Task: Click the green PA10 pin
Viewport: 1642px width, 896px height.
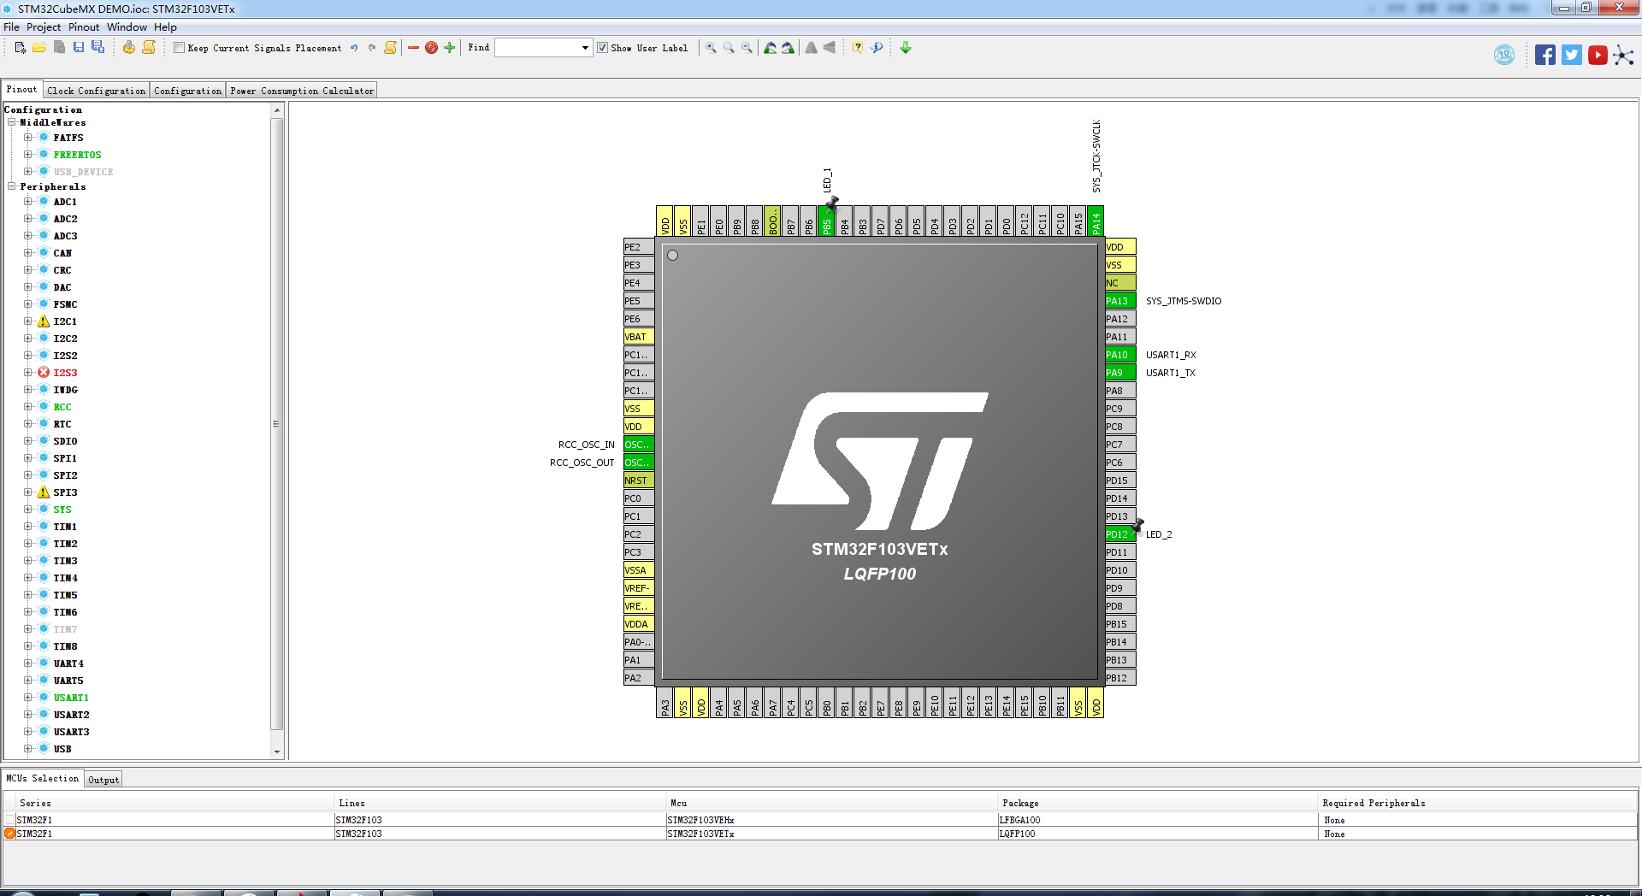Action: pos(1120,355)
